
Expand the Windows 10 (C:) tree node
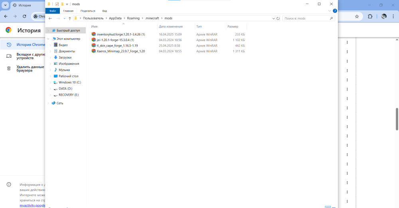[x=50, y=82]
